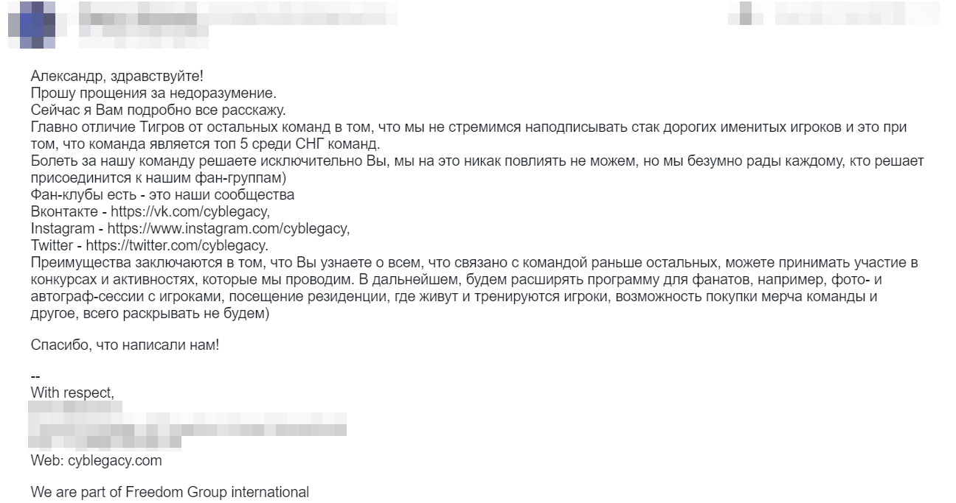The width and height of the screenshot is (956, 503).
Task: Click the "Instagram" label before its link
Action: (x=63, y=228)
